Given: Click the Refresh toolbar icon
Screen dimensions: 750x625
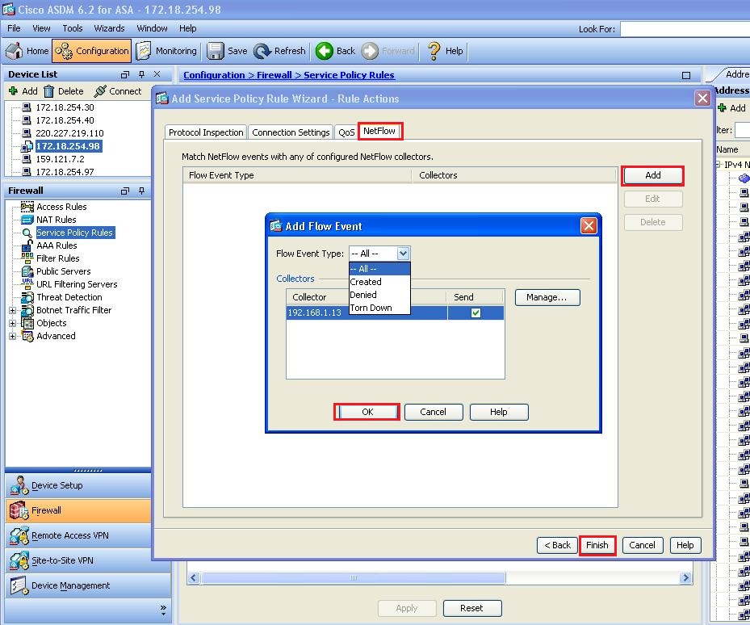Looking at the screenshot, I should tap(279, 50).
